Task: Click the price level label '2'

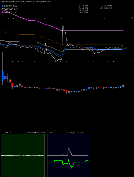Action: pos(128,43)
